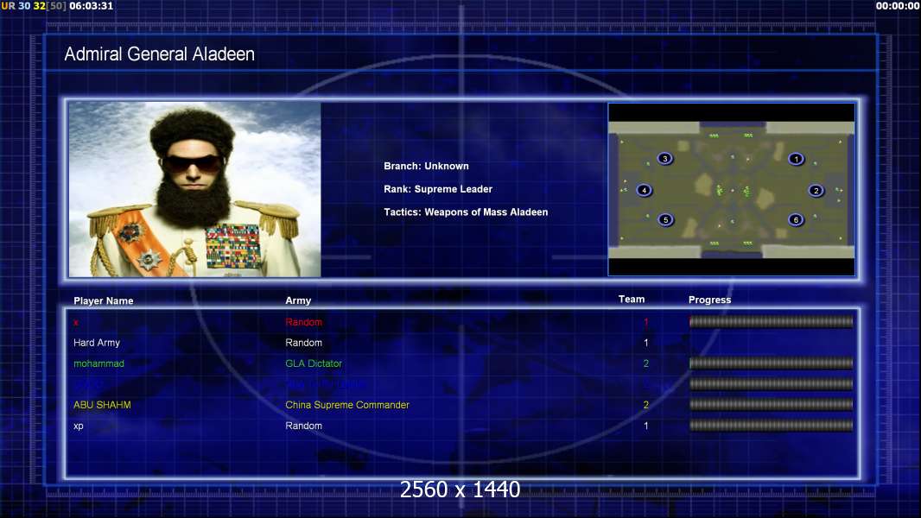Image resolution: width=921 pixels, height=518 pixels.
Task: Select the mohammad player name
Action: pyautogui.click(x=98, y=363)
